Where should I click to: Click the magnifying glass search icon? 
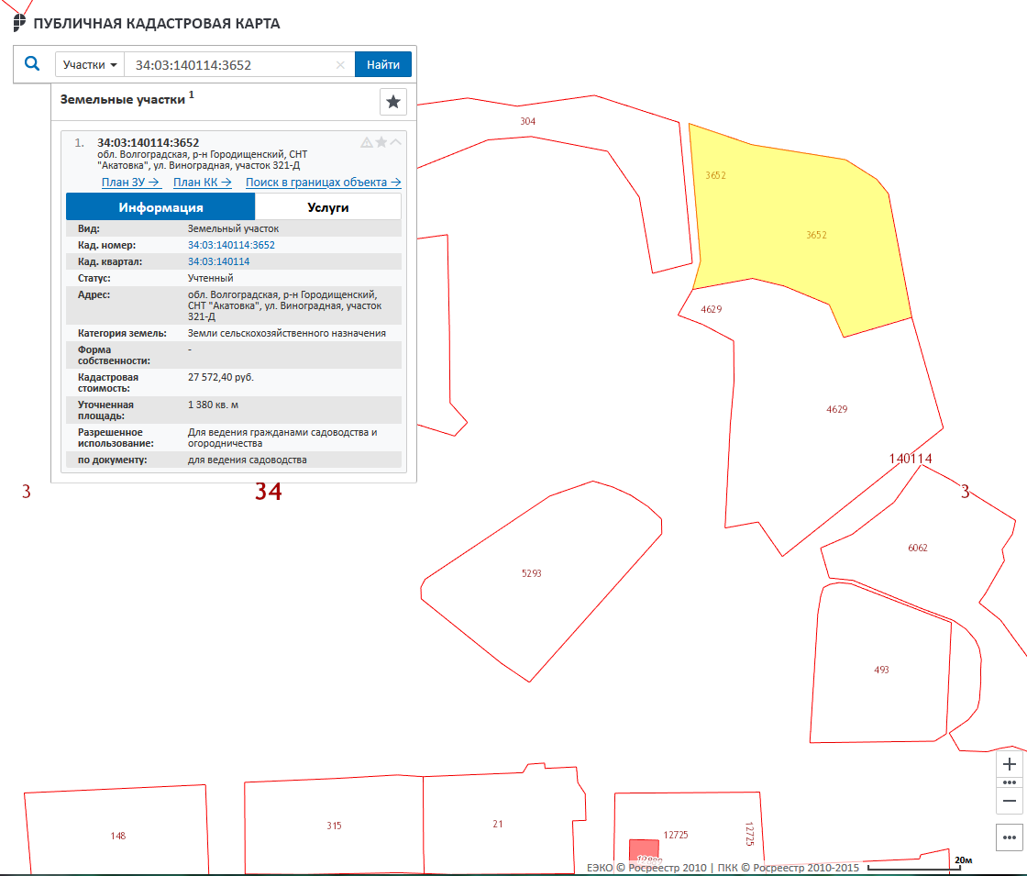tap(32, 64)
